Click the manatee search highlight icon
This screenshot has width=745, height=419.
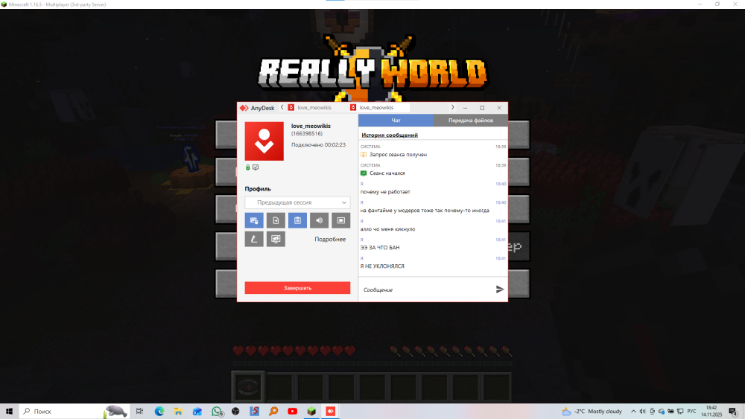(115, 412)
